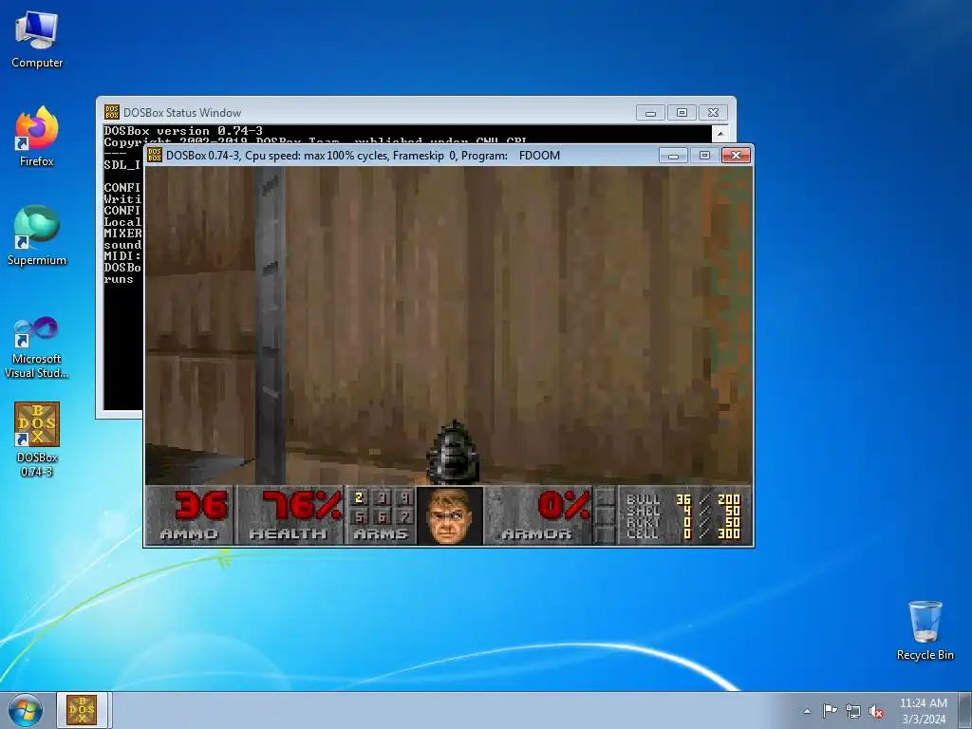Select the Firefox desktop shortcut
Viewport: 972px width, 729px height.
click(37, 137)
